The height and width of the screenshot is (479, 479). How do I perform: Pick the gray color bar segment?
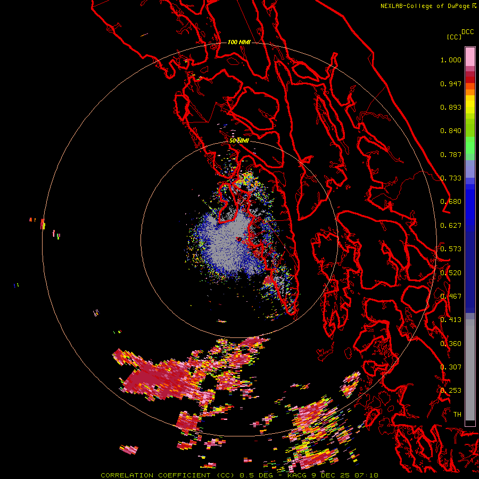(470, 370)
